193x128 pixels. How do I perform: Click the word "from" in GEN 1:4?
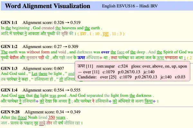tap(124, 96)
